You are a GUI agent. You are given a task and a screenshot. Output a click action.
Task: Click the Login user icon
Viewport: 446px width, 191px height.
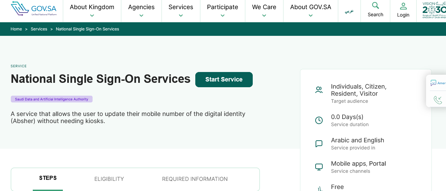point(403,6)
